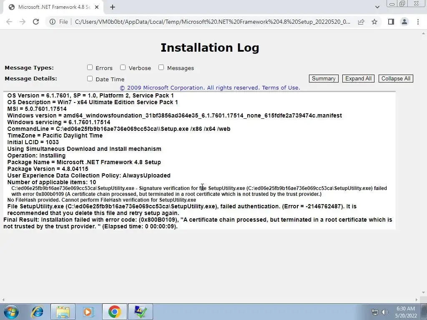This screenshot has height=320, width=427.
Task: Click 'Initial LCID = 1033' line
Action: point(33,142)
